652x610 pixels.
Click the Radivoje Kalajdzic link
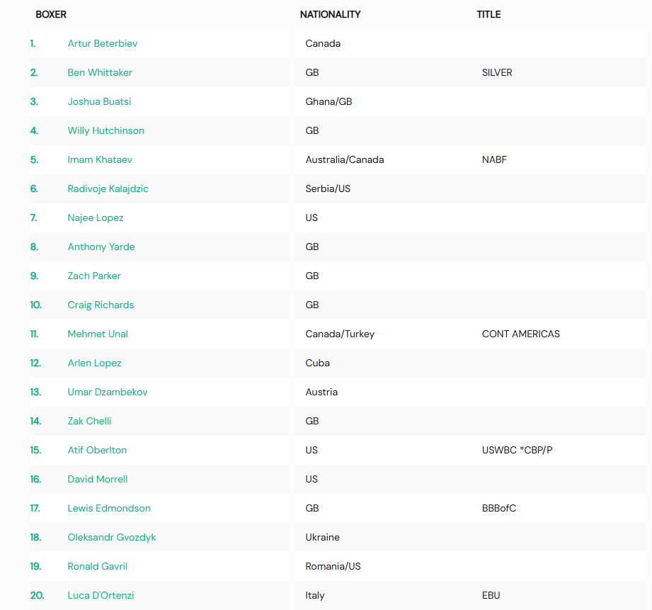108,189
